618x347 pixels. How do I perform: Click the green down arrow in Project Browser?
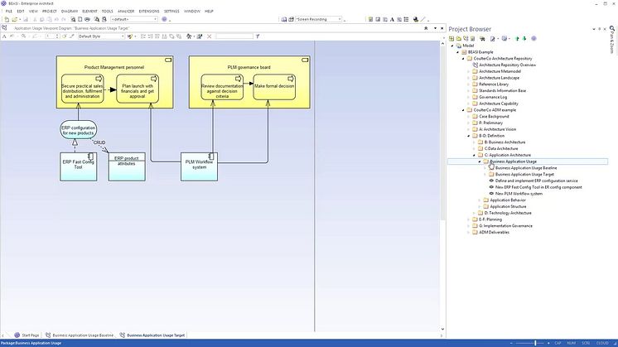pyautogui.click(x=524, y=39)
